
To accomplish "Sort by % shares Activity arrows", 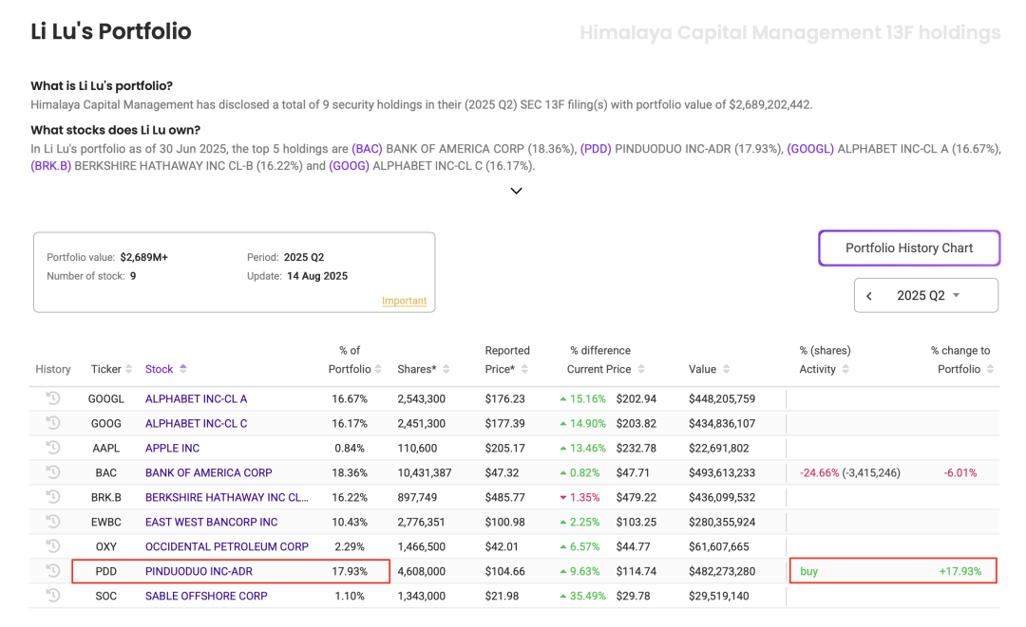I will tap(845, 369).
